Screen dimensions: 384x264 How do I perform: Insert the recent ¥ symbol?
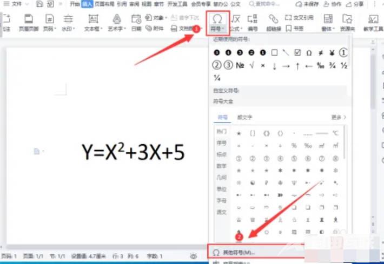coord(332,52)
